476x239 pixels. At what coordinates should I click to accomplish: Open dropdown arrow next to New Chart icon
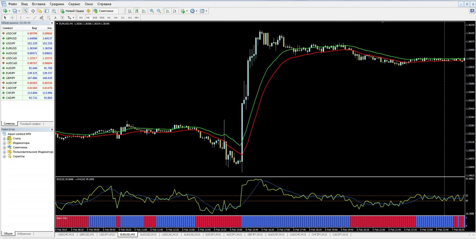[9, 11]
